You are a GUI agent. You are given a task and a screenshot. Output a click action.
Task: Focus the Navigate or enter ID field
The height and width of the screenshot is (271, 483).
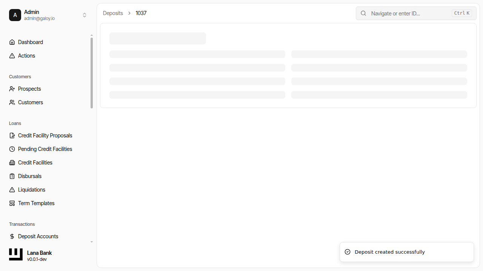point(409,13)
